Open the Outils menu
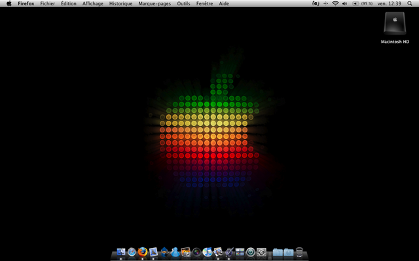The image size is (419, 261). pos(183,3)
